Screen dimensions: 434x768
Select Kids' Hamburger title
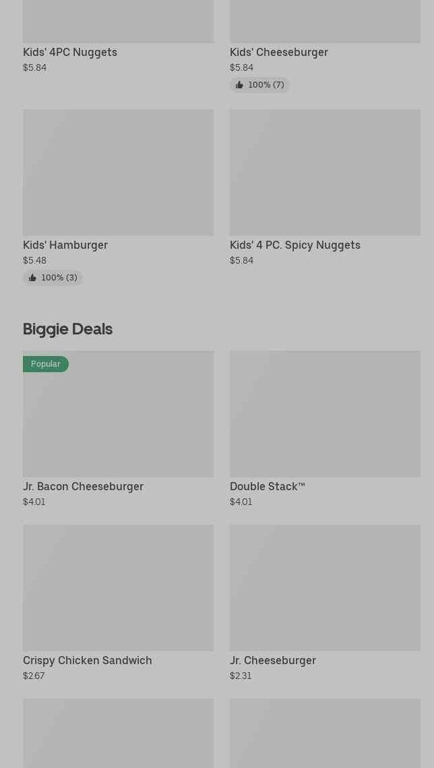(65, 245)
